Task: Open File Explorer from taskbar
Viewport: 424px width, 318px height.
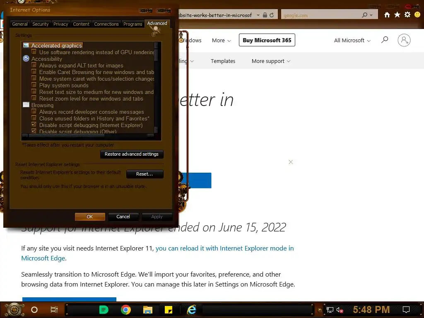Action: 148,310
